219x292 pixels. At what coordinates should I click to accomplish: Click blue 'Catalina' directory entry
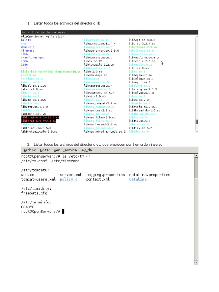138,179
